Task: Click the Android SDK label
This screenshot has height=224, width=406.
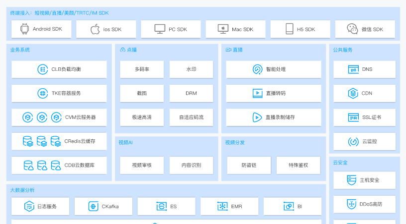Action: 47,29
